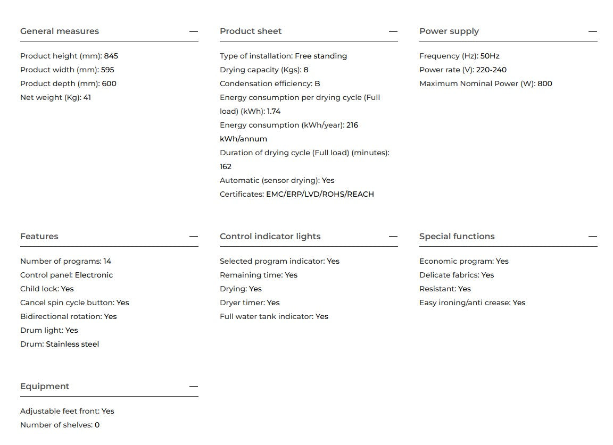Collapse the Power supply section minus icon

click(x=593, y=31)
